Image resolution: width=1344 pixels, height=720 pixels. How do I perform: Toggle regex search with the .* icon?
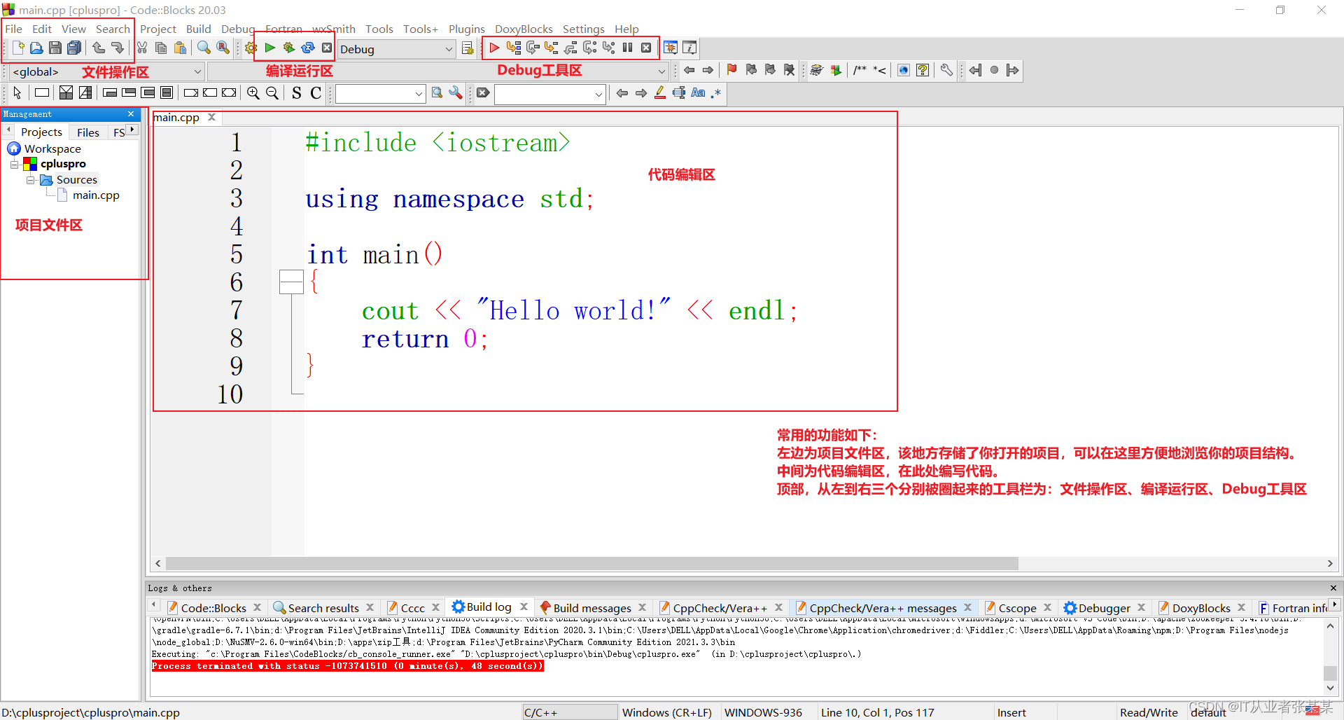715,92
